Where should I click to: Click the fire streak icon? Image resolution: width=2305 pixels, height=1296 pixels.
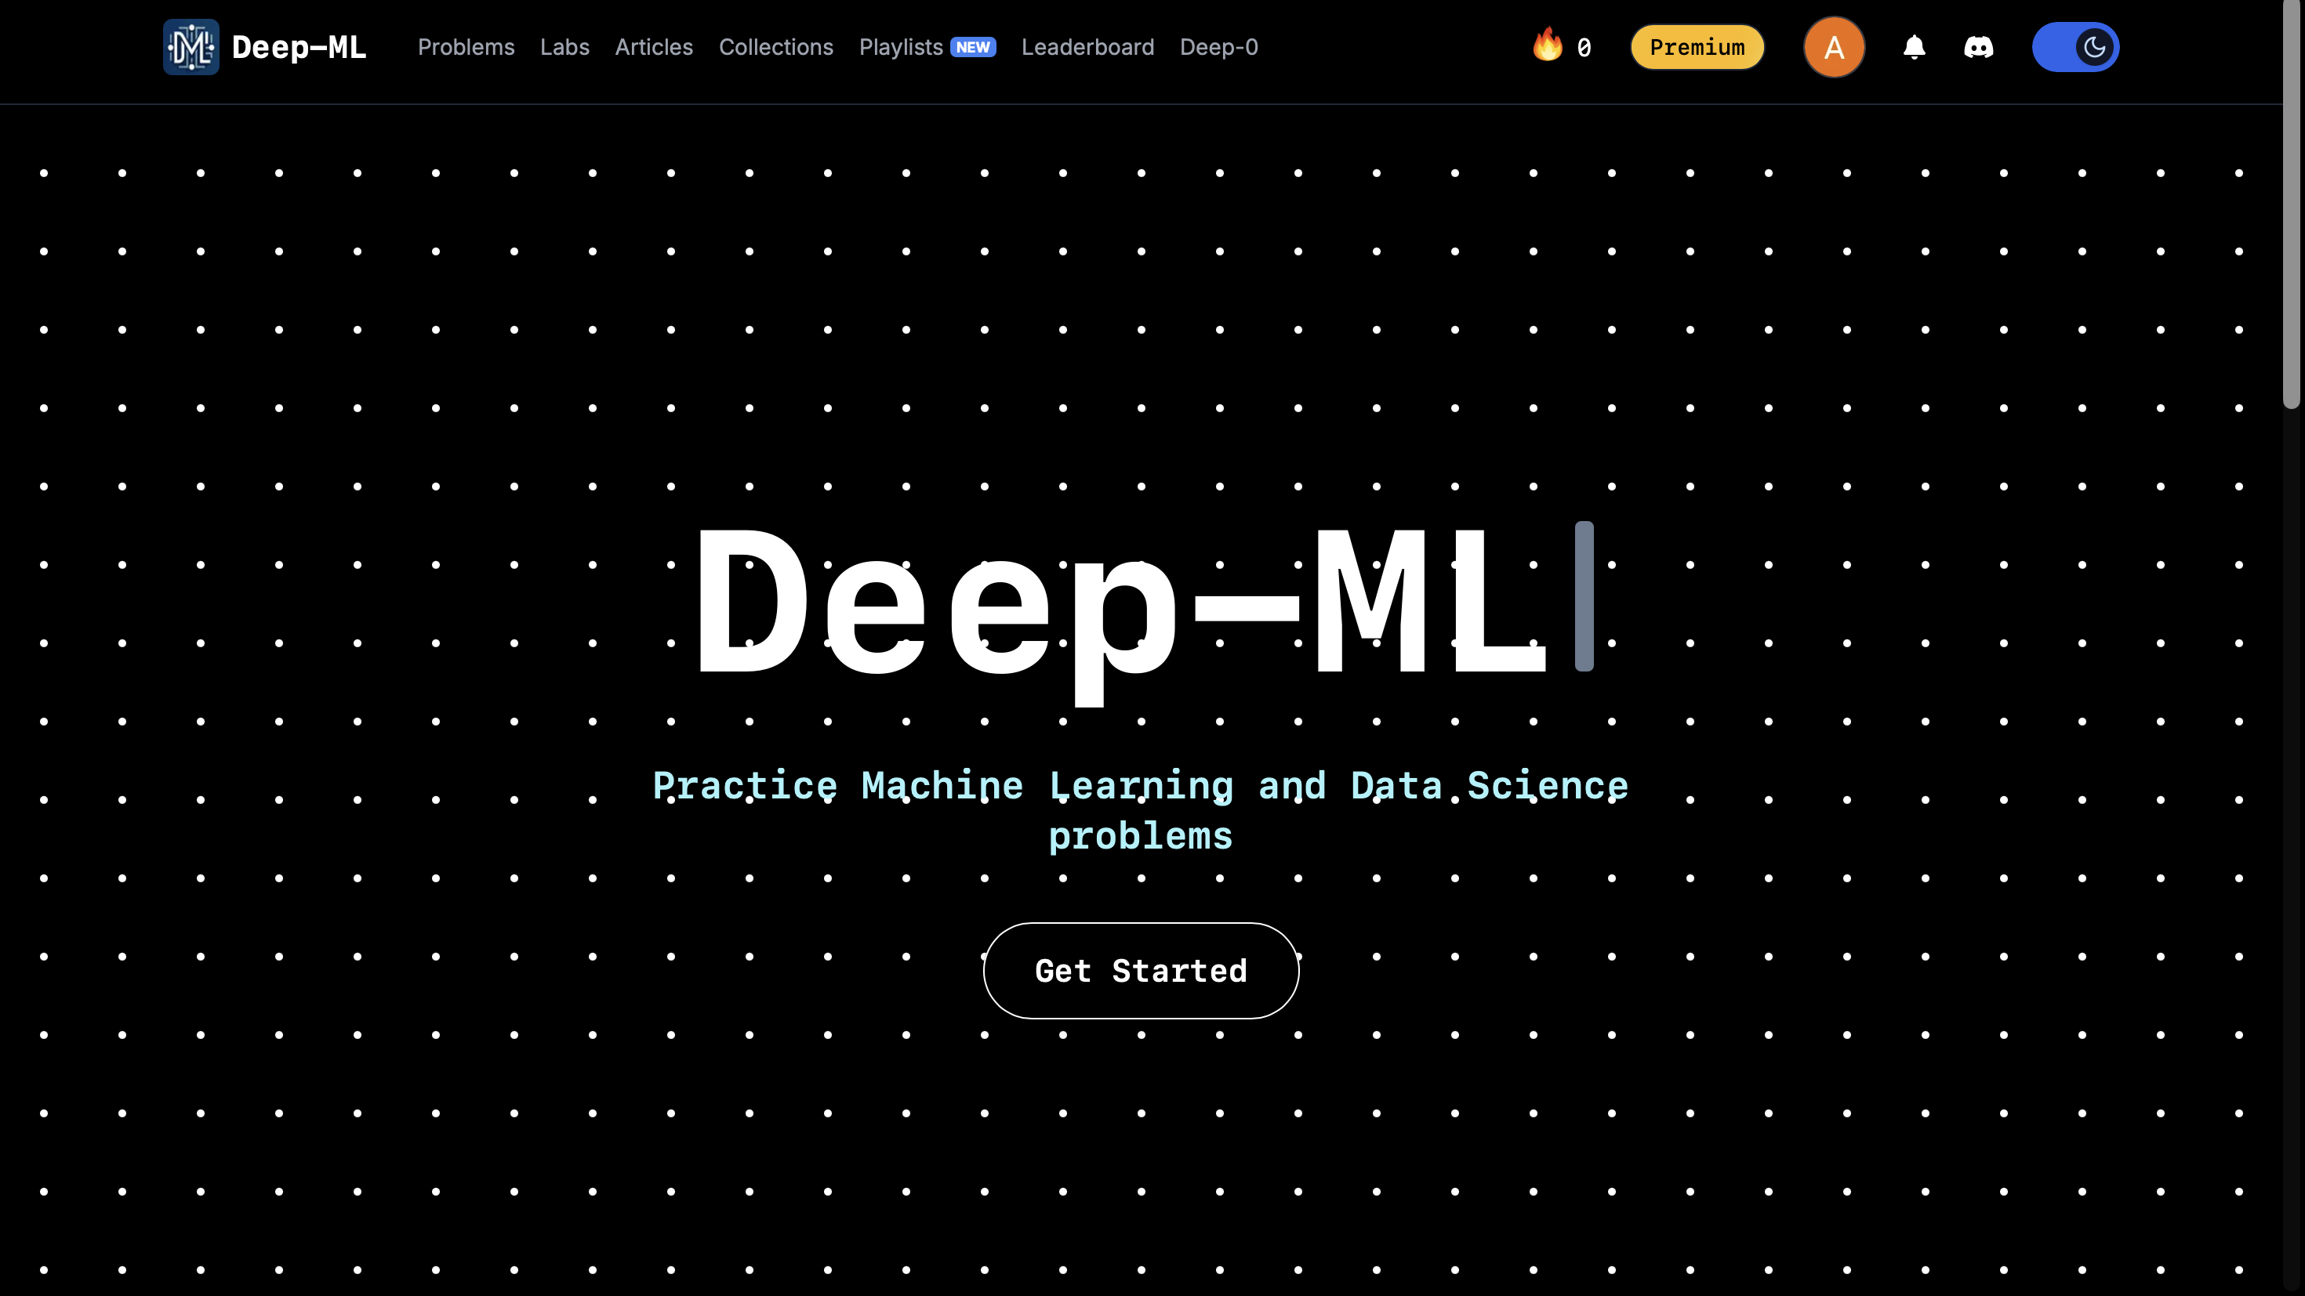[x=1547, y=46]
